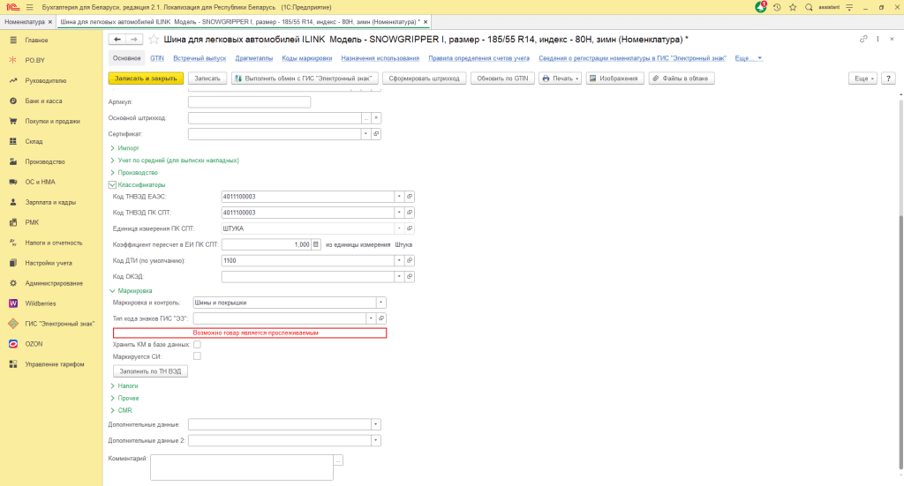Viewport: 904px width, 486px height.
Task: Open Код ТНВЭД ЕАЭС linked record icon
Action: click(x=410, y=197)
